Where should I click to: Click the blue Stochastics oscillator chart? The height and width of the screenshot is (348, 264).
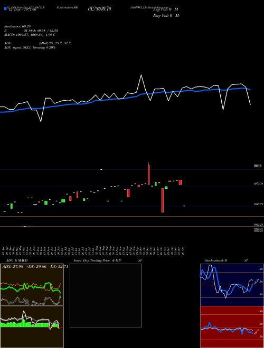tap(232, 285)
